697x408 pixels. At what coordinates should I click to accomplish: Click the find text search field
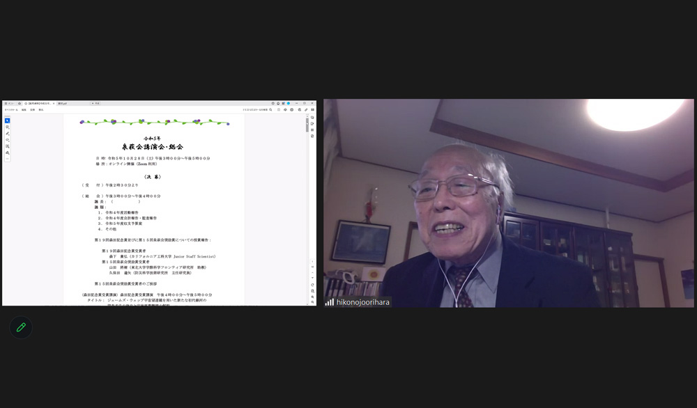[x=255, y=109]
